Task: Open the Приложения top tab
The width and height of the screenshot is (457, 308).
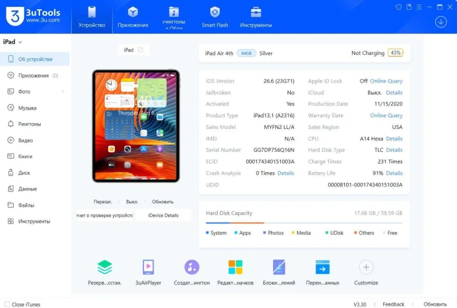Action: pyautogui.click(x=133, y=17)
